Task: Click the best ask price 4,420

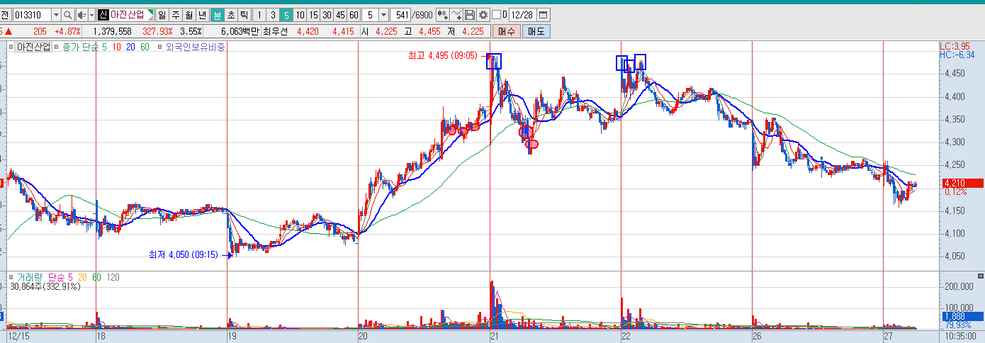Action: click(308, 32)
